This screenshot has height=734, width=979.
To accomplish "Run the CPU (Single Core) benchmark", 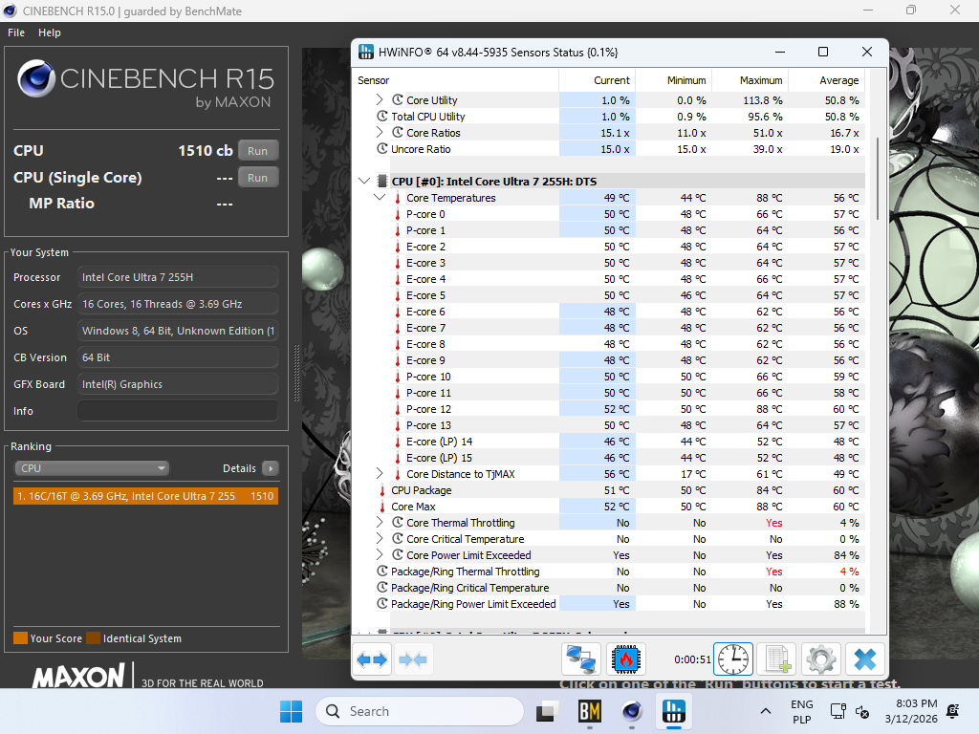I will [x=258, y=178].
